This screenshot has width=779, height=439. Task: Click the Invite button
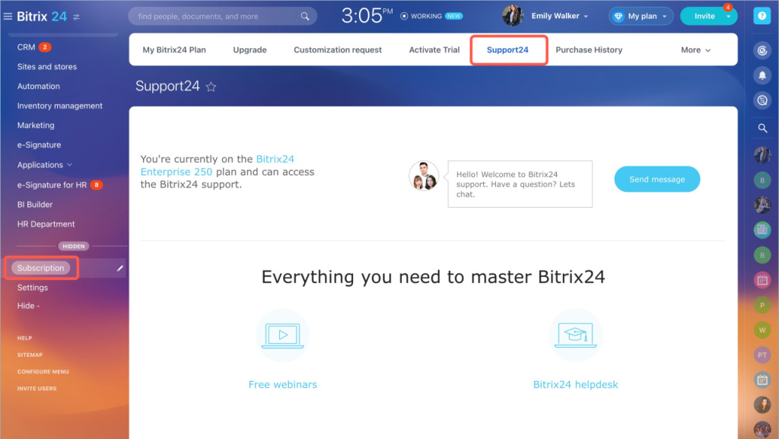click(704, 17)
